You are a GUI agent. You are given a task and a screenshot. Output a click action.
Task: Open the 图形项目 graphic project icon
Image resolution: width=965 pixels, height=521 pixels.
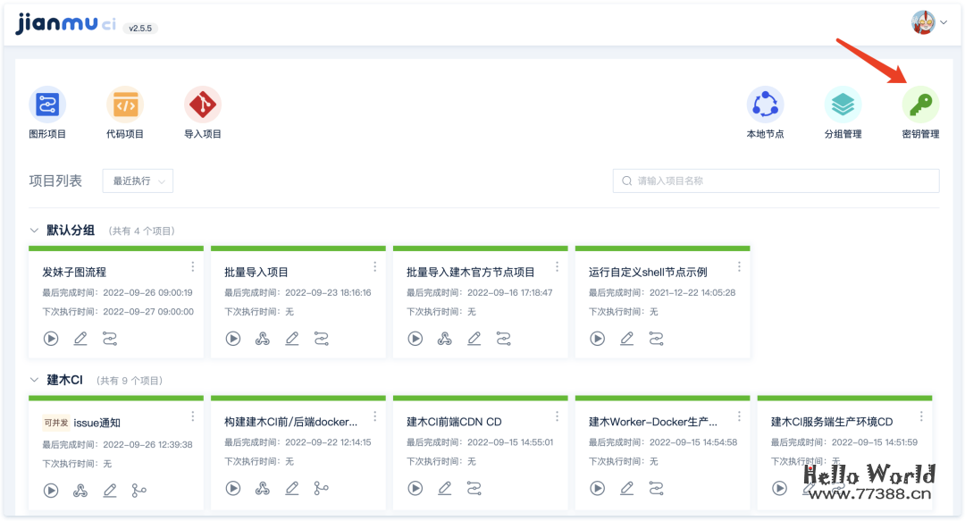(x=47, y=105)
